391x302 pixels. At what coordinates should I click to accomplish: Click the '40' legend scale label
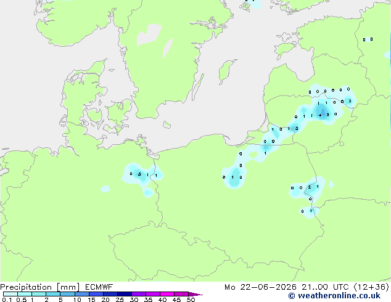coord(162,300)
